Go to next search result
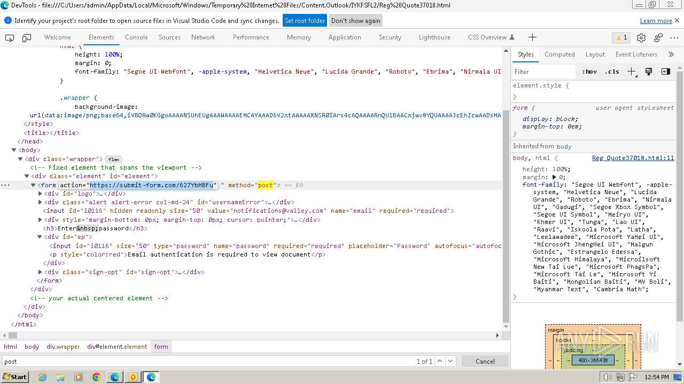684x384 pixels. [452, 361]
